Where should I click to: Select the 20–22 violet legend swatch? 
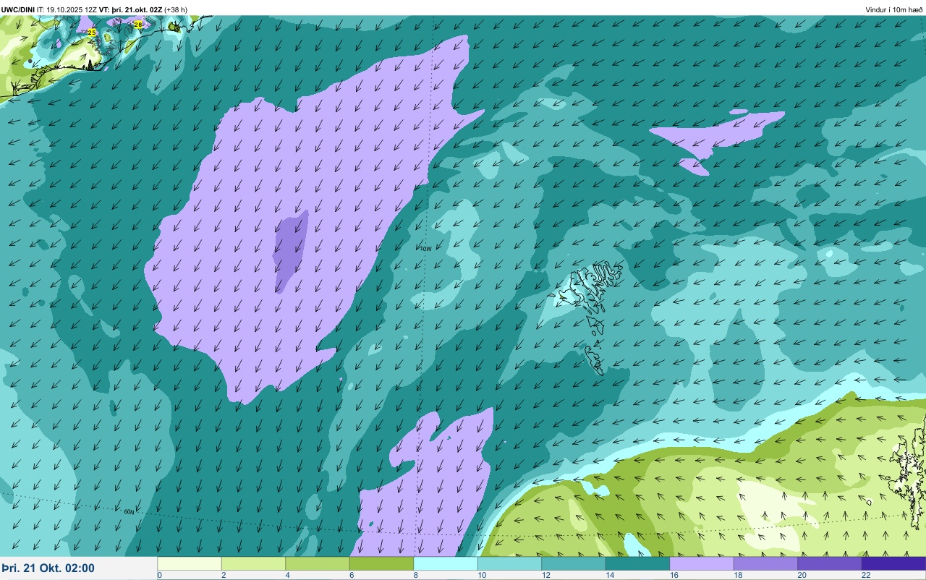pos(830,563)
